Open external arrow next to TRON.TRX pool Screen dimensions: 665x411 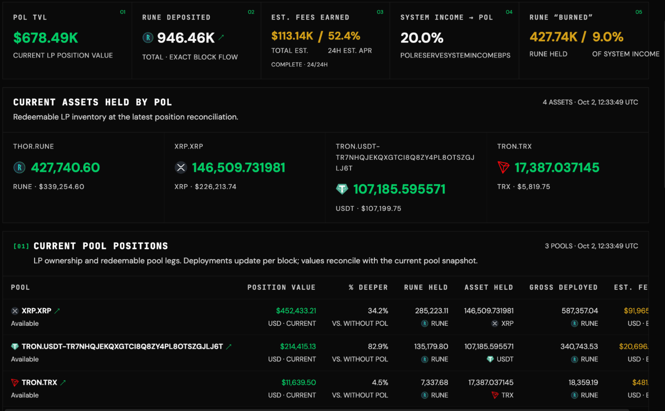tap(62, 383)
